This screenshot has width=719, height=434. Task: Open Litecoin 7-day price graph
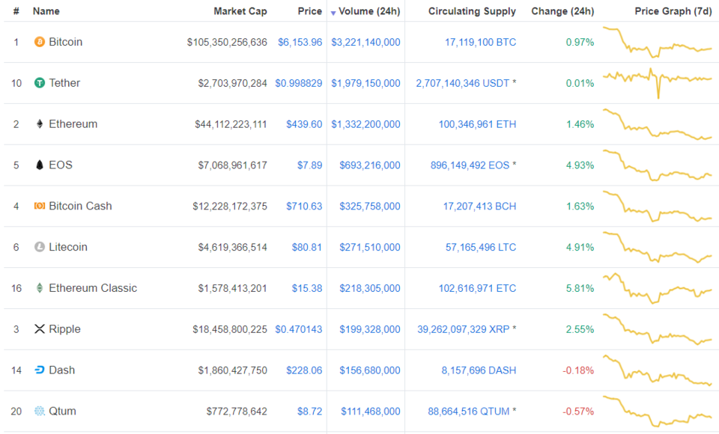(x=657, y=247)
